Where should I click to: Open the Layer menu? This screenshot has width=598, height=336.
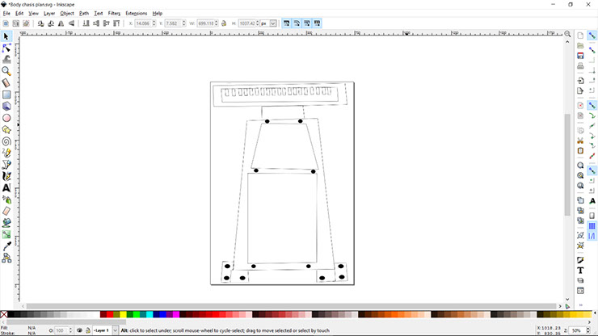(49, 14)
